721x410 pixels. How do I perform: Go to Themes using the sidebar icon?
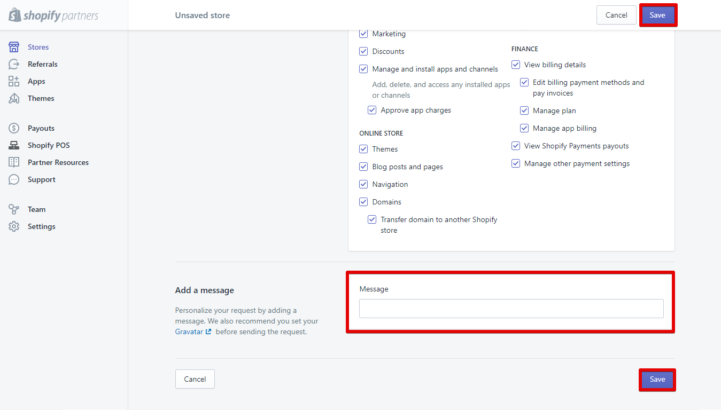point(41,98)
